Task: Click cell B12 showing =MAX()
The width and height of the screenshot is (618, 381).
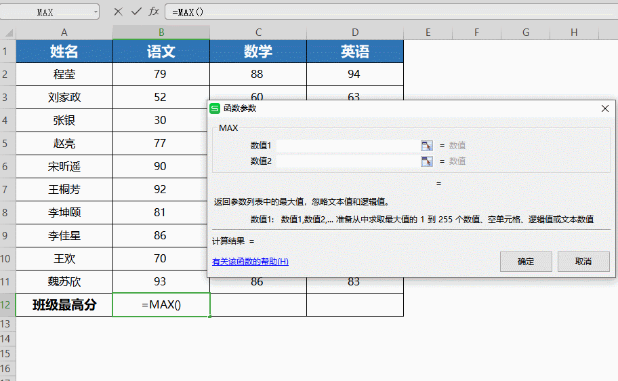Action: coord(161,304)
